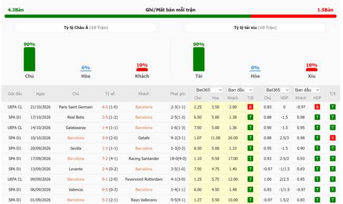Viewport: 343px width, 204px height.
Task: Click the red B result badge in PSG row T/B column
Action: pyautogui.click(x=250, y=107)
